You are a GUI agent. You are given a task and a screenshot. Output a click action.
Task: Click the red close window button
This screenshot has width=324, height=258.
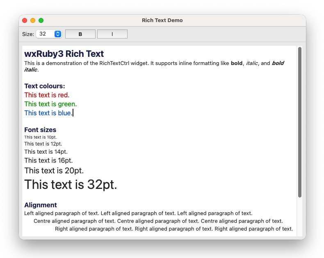click(x=25, y=20)
